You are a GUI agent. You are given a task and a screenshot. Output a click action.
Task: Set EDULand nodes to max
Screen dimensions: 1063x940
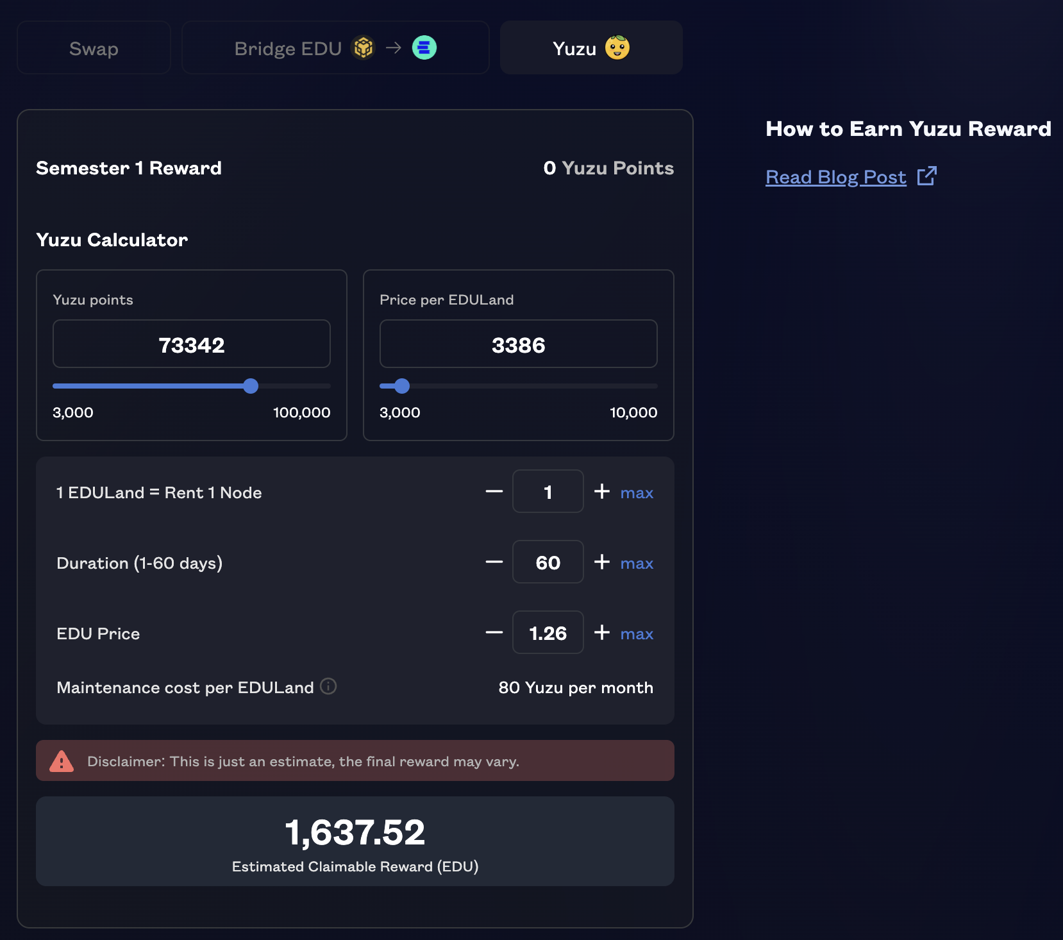click(636, 493)
